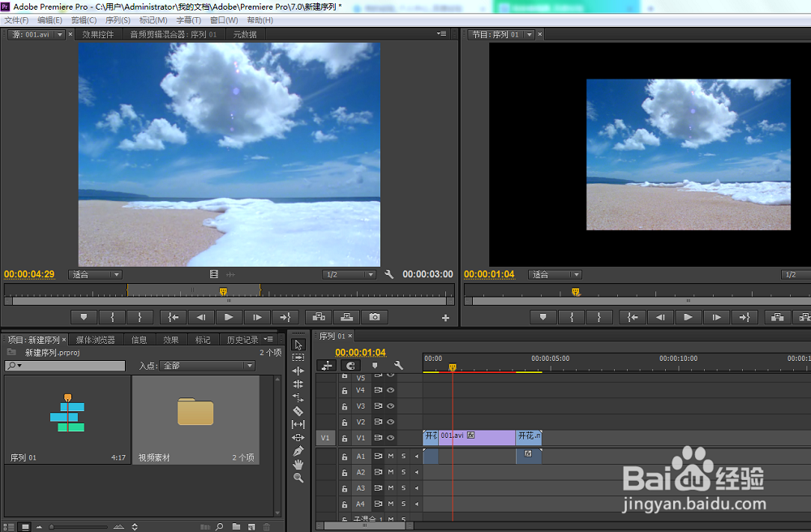Go to In point in source monitor
Image resolution: width=811 pixels, height=532 pixels.
pyautogui.click(x=174, y=317)
